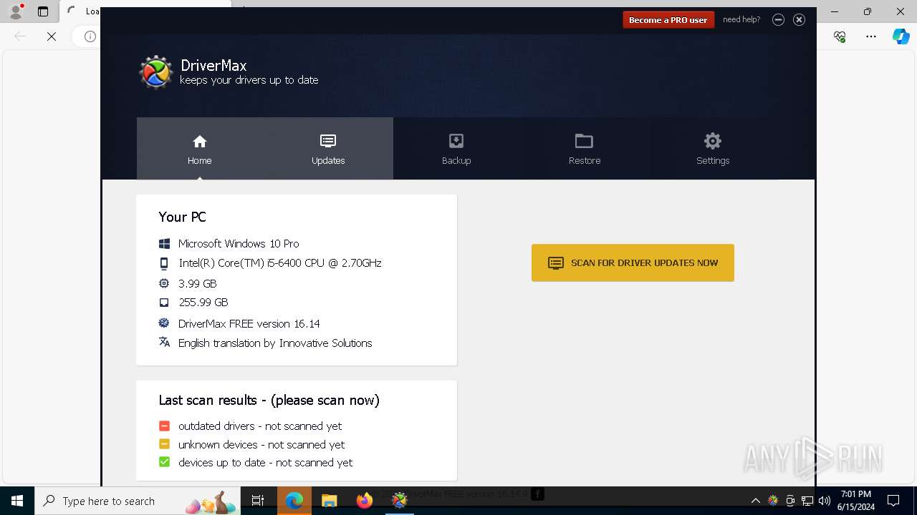Click the DriverMax version icon beside FREE version

[164, 323]
